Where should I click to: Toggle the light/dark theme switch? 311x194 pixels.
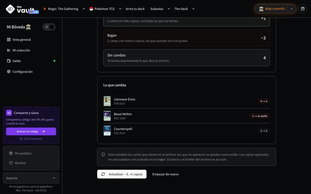(x=49, y=27)
